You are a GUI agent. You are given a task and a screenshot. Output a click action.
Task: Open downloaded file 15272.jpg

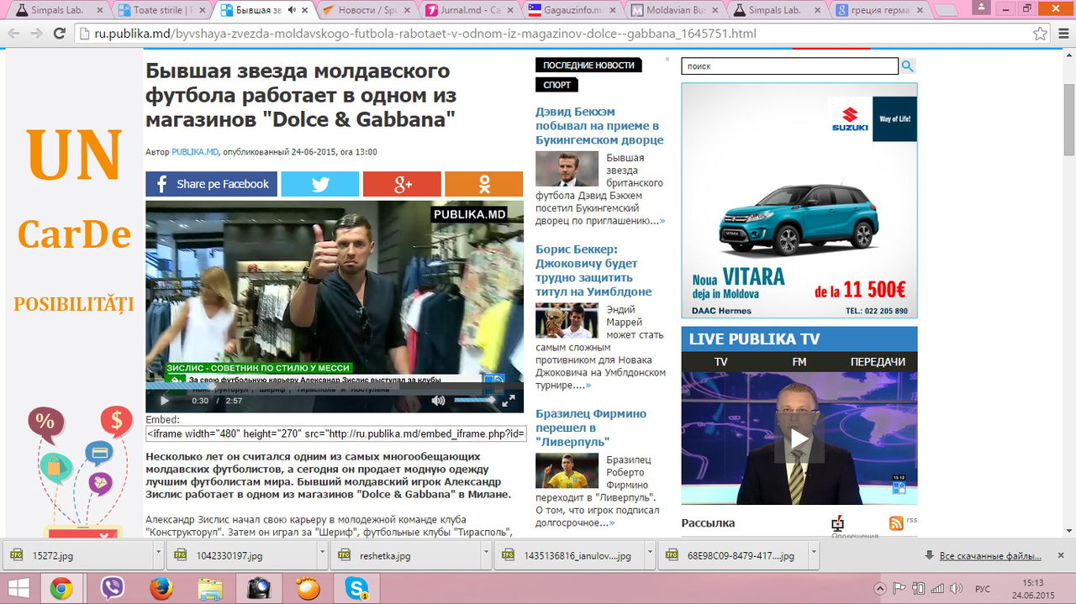[76, 555]
